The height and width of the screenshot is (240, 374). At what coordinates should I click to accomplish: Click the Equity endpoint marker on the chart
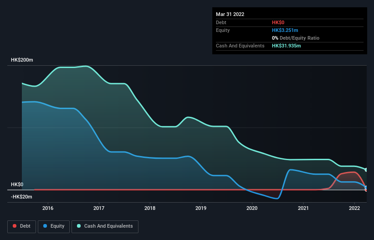(366, 188)
